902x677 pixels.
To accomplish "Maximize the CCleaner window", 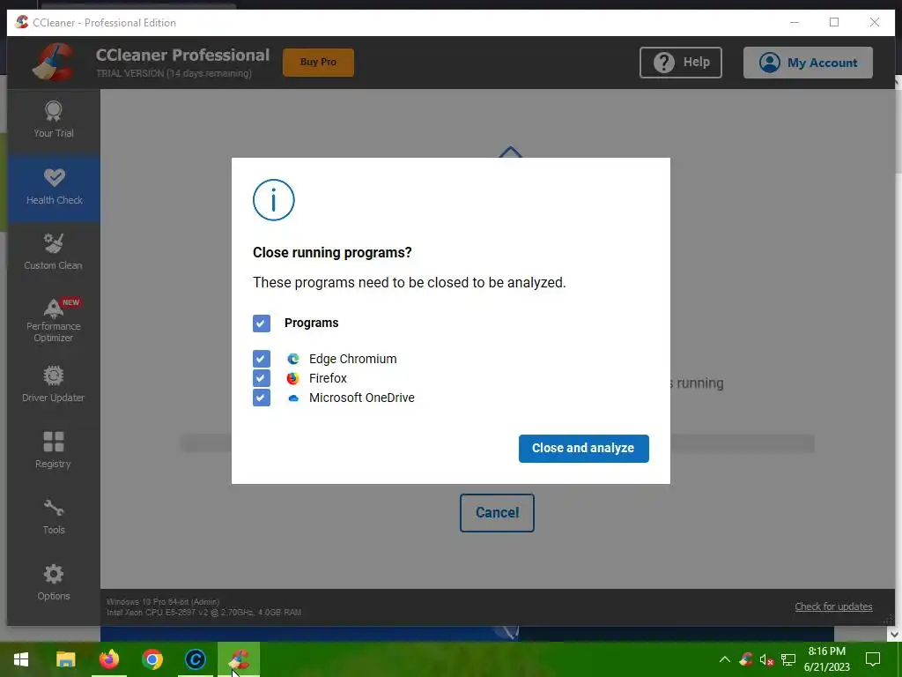I will [834, 22].
